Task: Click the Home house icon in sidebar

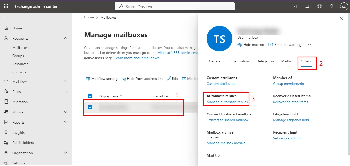Action: click(x=6, y=28)
